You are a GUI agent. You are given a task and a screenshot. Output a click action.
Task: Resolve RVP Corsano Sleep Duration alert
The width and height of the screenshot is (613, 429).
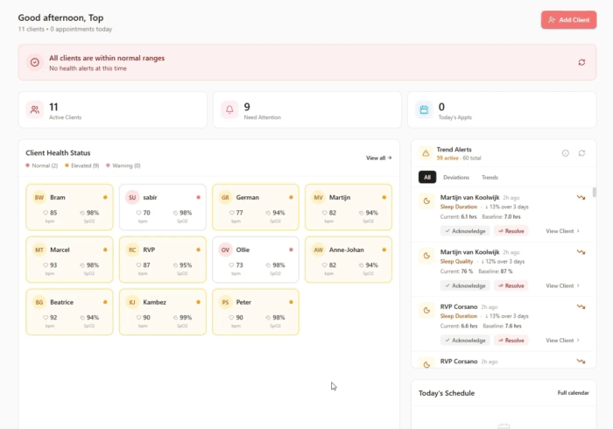pyautogui.click(x=511, y=341)
